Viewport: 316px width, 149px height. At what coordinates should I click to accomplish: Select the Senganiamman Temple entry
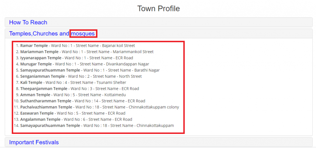(81, 77)
